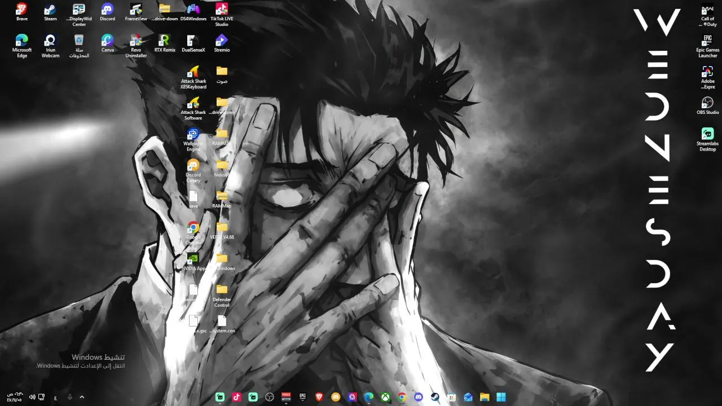Open the Discord desktop shortcut
Viewport: 722px width, 406px height.
pyautogui.click(x=107, y=12)
